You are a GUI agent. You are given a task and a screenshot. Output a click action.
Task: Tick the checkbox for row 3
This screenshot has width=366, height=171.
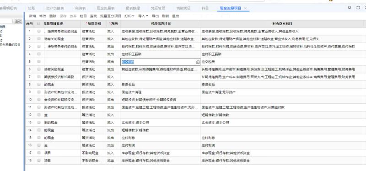(39, 47)
